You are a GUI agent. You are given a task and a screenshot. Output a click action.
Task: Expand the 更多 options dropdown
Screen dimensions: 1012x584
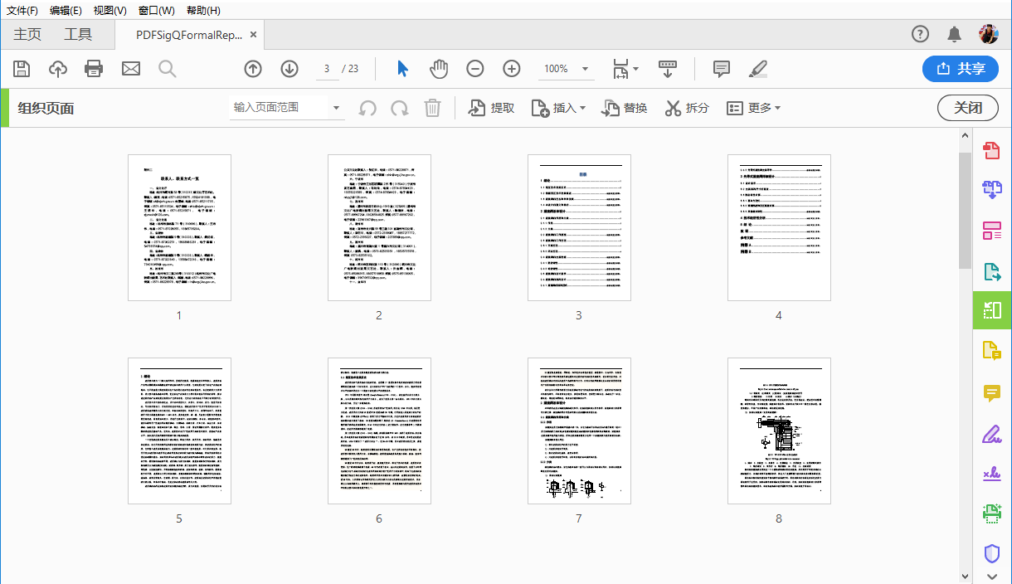(x=753, y=108)
